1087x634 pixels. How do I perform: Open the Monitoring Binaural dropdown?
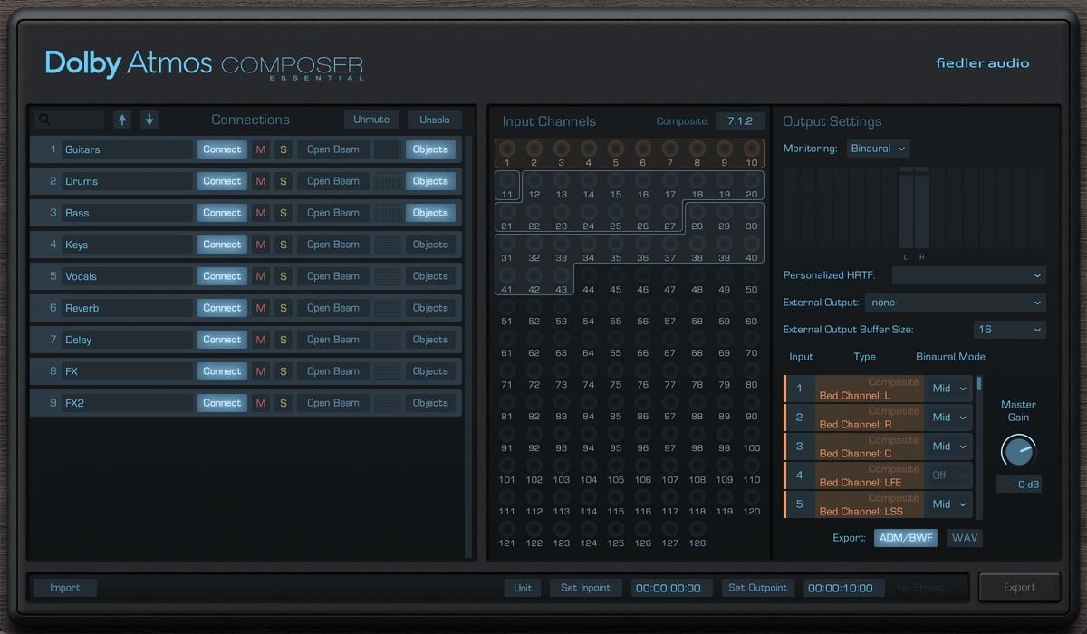point(878,149)
